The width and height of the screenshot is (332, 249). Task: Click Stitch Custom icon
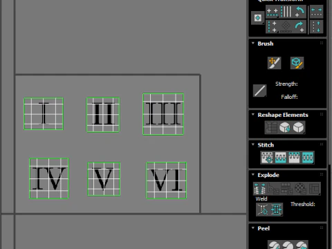click(x=308, y=158)
